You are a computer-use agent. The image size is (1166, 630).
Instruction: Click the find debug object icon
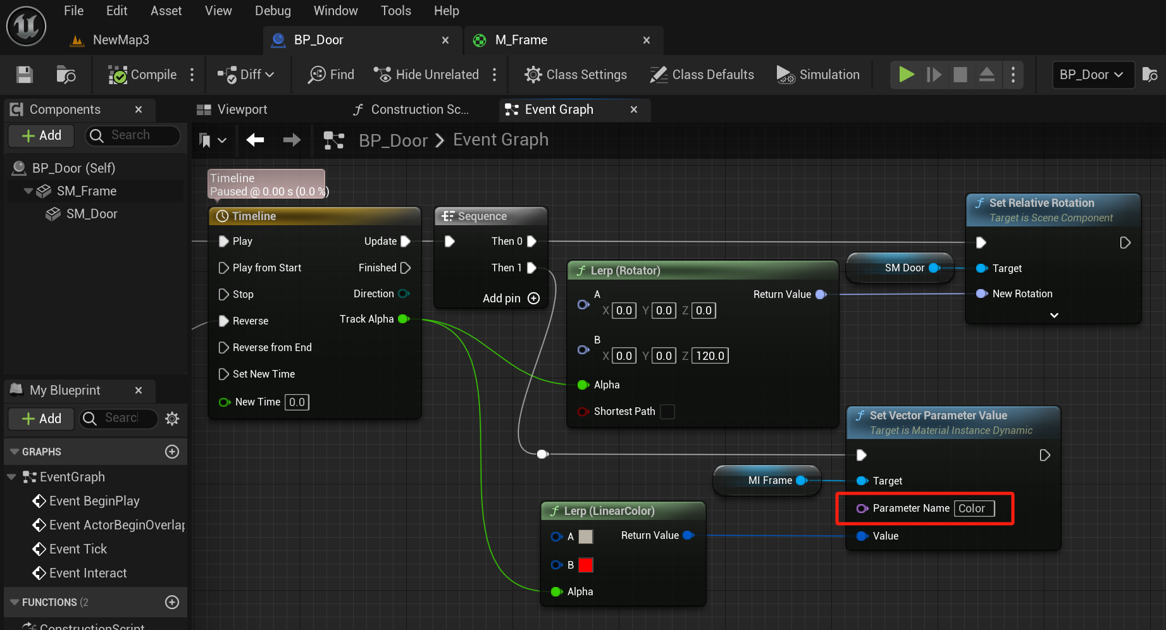pos(1150,75)
